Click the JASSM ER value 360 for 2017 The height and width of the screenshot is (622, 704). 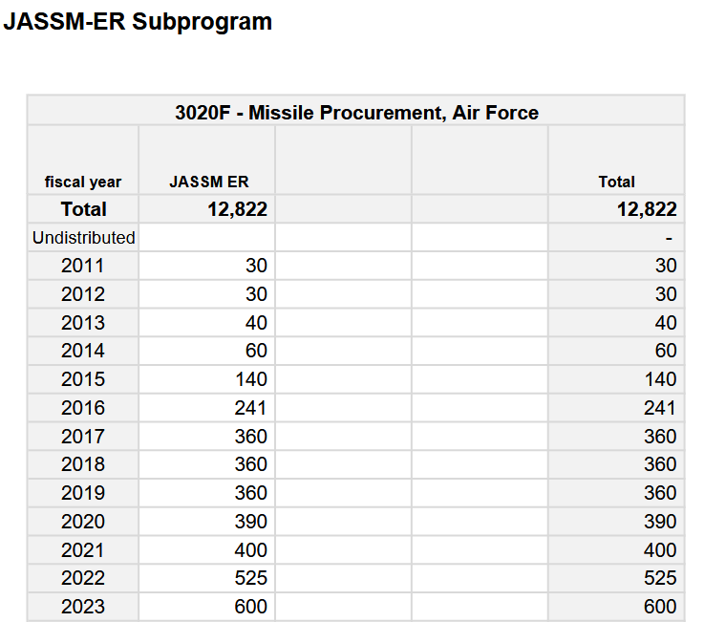[x=251, y=437]
